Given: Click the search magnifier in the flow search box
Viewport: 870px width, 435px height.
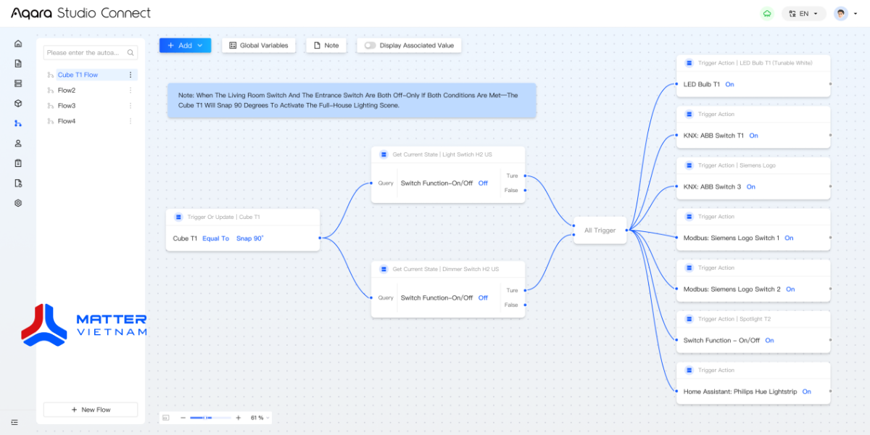Looking at the screenshot, I should (130, 53).
